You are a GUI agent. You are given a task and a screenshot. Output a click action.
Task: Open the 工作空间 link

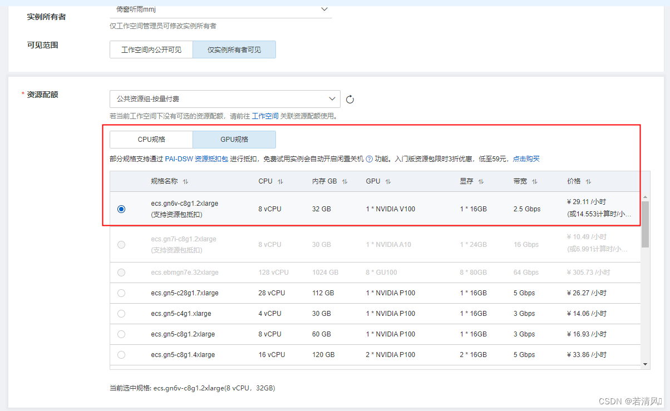pos(265,116)
